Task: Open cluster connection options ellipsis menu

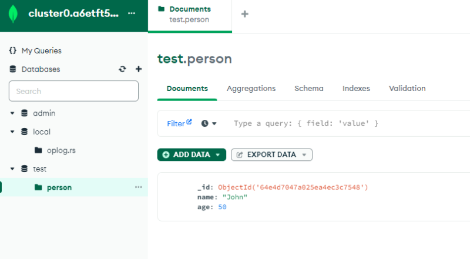Action: 131,14
